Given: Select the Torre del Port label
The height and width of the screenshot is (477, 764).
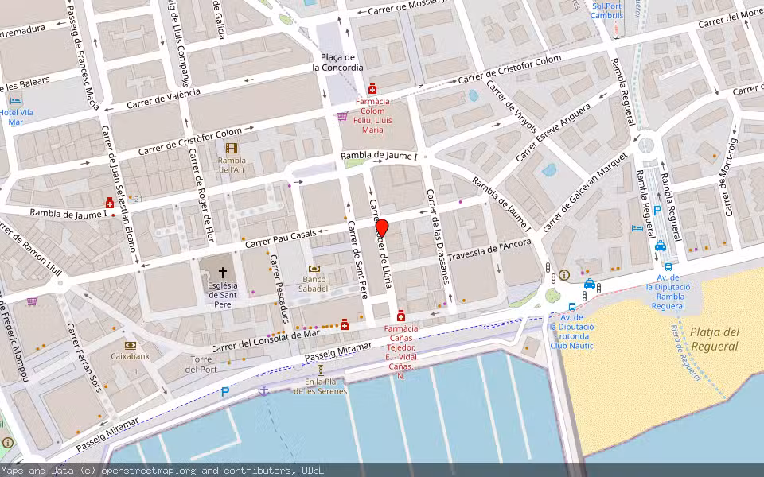Looking at the screenshot, I should (x=201, y=365).
